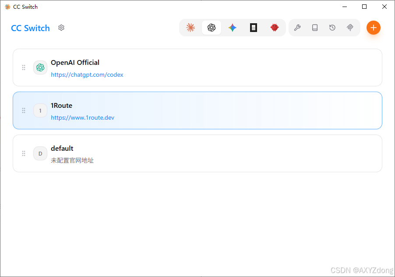Click the paperclip-style toolbar icon

349,28
